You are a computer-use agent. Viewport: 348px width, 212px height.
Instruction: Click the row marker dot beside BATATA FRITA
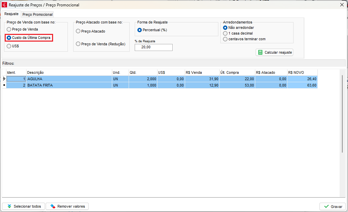pos(4,85)
